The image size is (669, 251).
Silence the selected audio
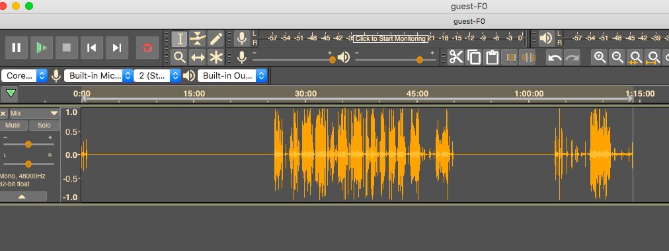click(x=529, y=57)
